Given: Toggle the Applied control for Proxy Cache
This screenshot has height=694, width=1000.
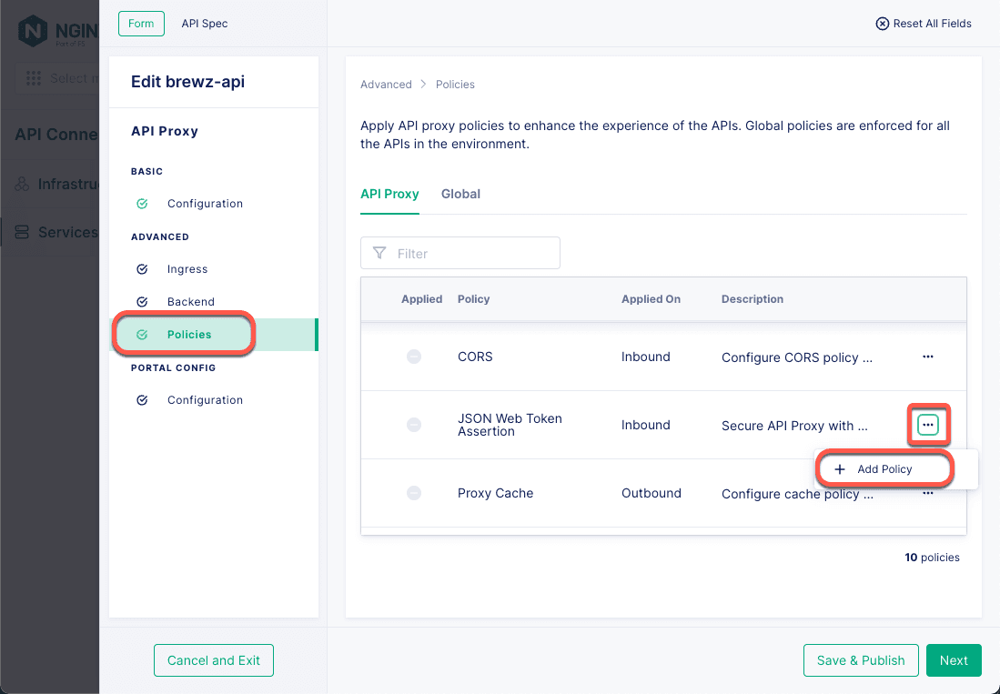Looking at the screenshot, I should click(x=414, y=493).
